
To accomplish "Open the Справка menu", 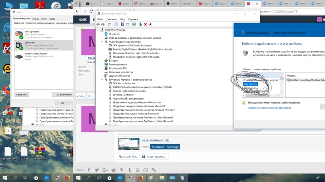I will pyautogui.click(x=133, y=19).
